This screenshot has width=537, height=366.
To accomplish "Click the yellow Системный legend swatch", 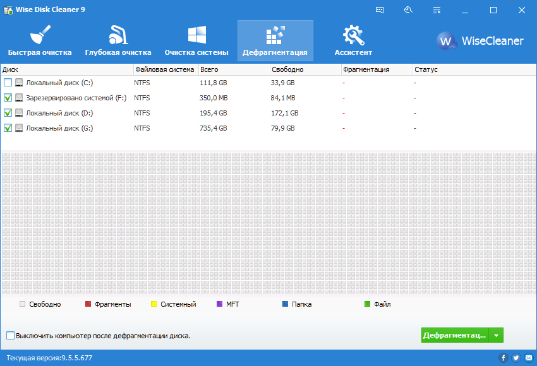I will pos(154,304).
